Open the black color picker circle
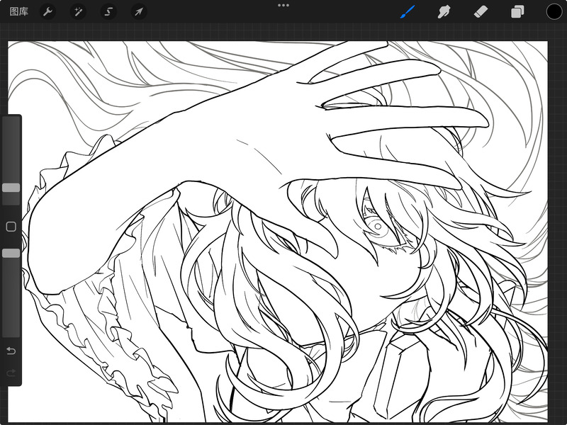Screen dimensions: 567x425 [554, 12]
